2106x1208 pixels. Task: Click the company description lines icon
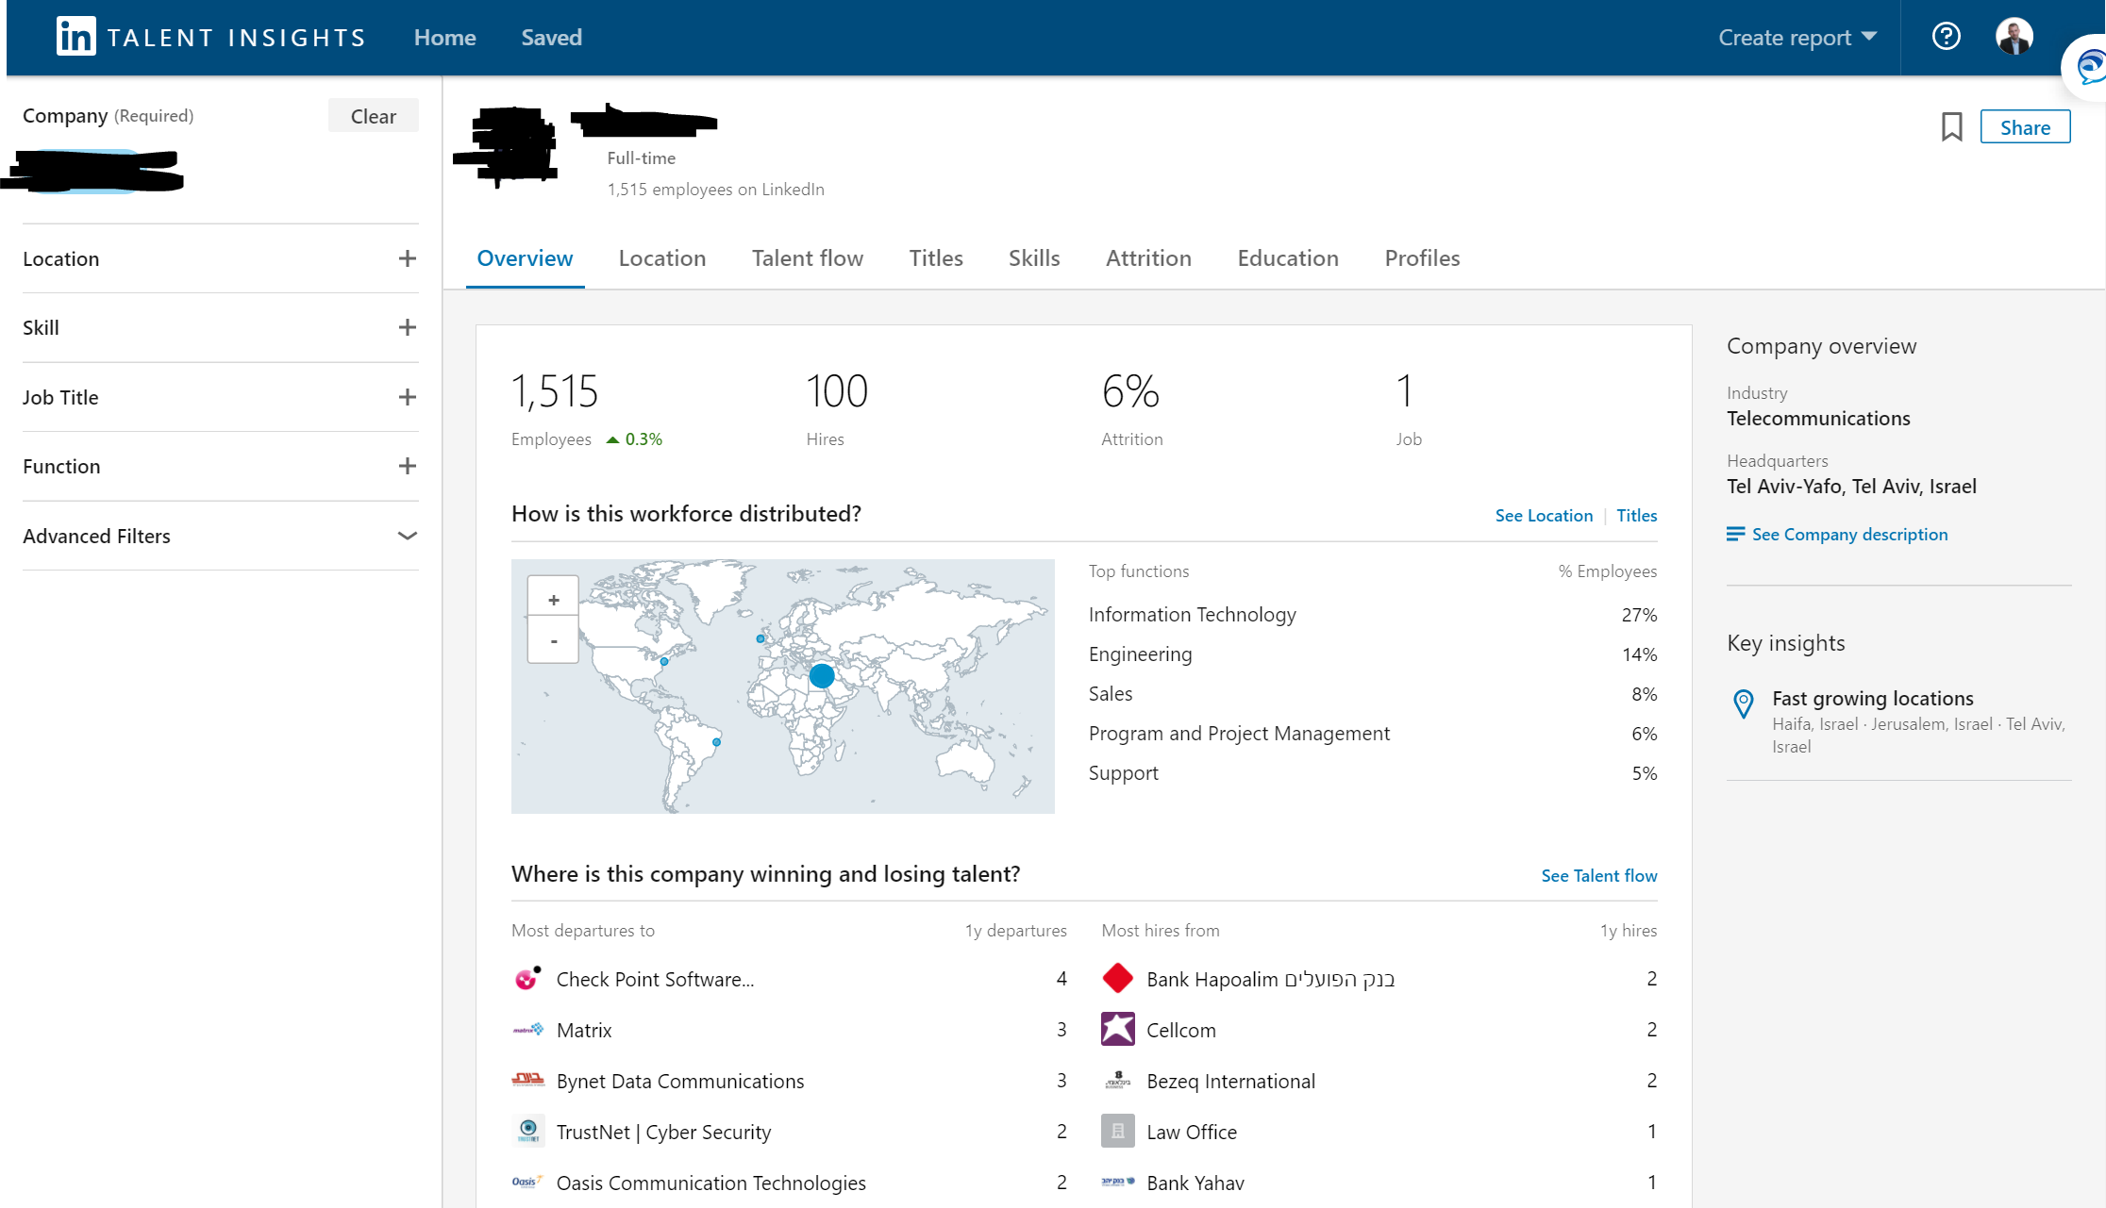coord(1735,534)
